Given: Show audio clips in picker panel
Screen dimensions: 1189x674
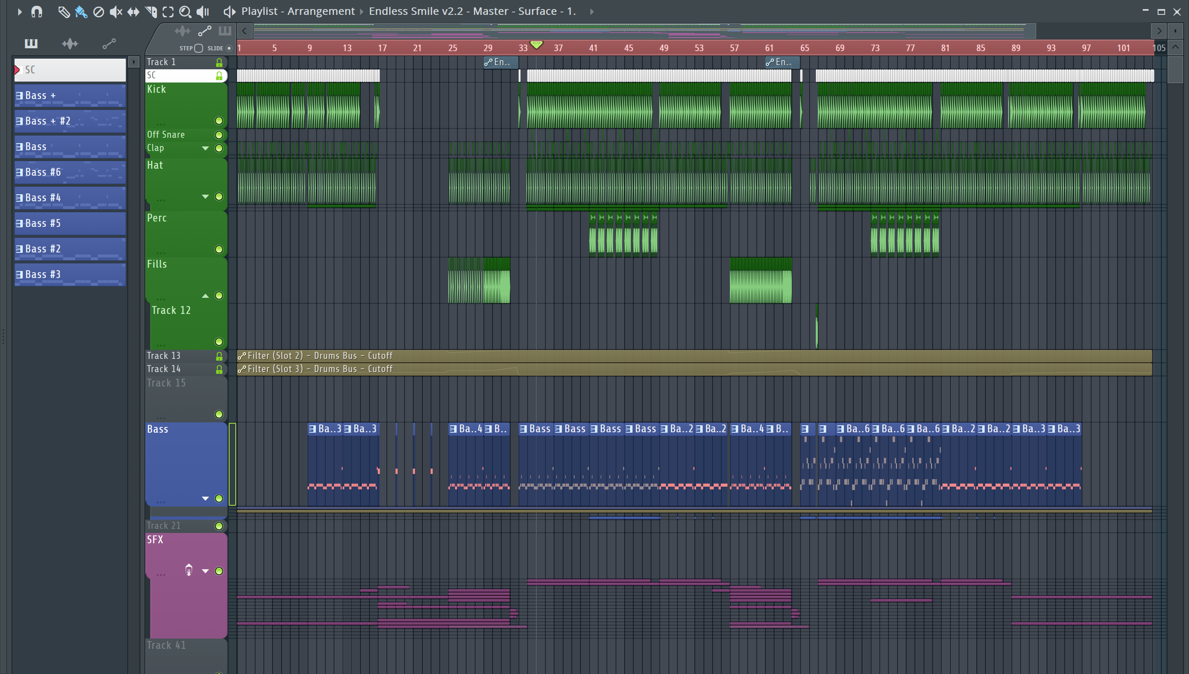Looking at the screenshot, I should 70,43.
